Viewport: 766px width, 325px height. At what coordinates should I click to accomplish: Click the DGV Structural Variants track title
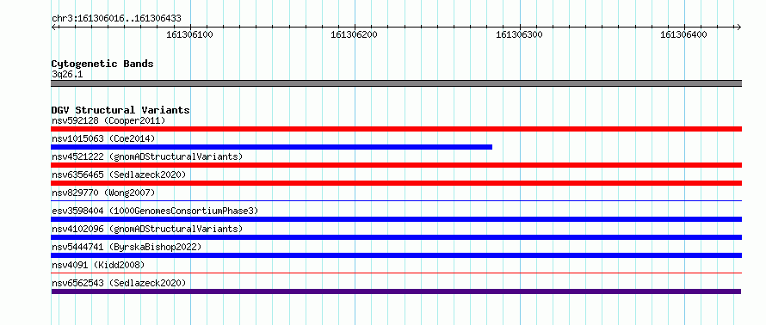[x=120, y=110]
